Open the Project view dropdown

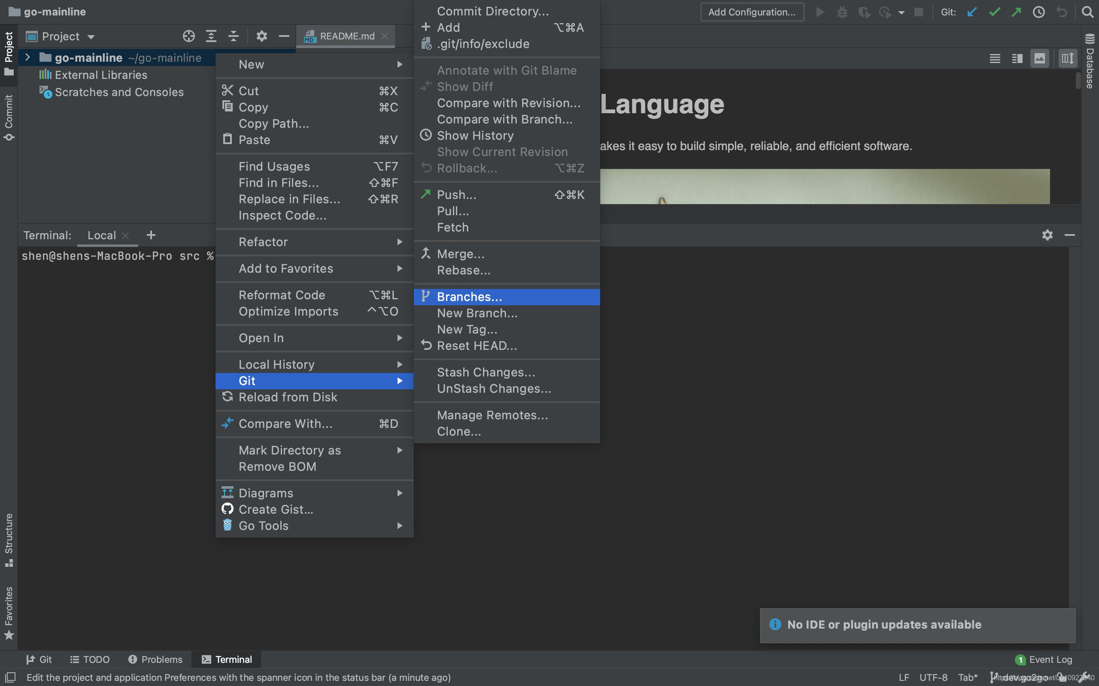coord(91,37)
